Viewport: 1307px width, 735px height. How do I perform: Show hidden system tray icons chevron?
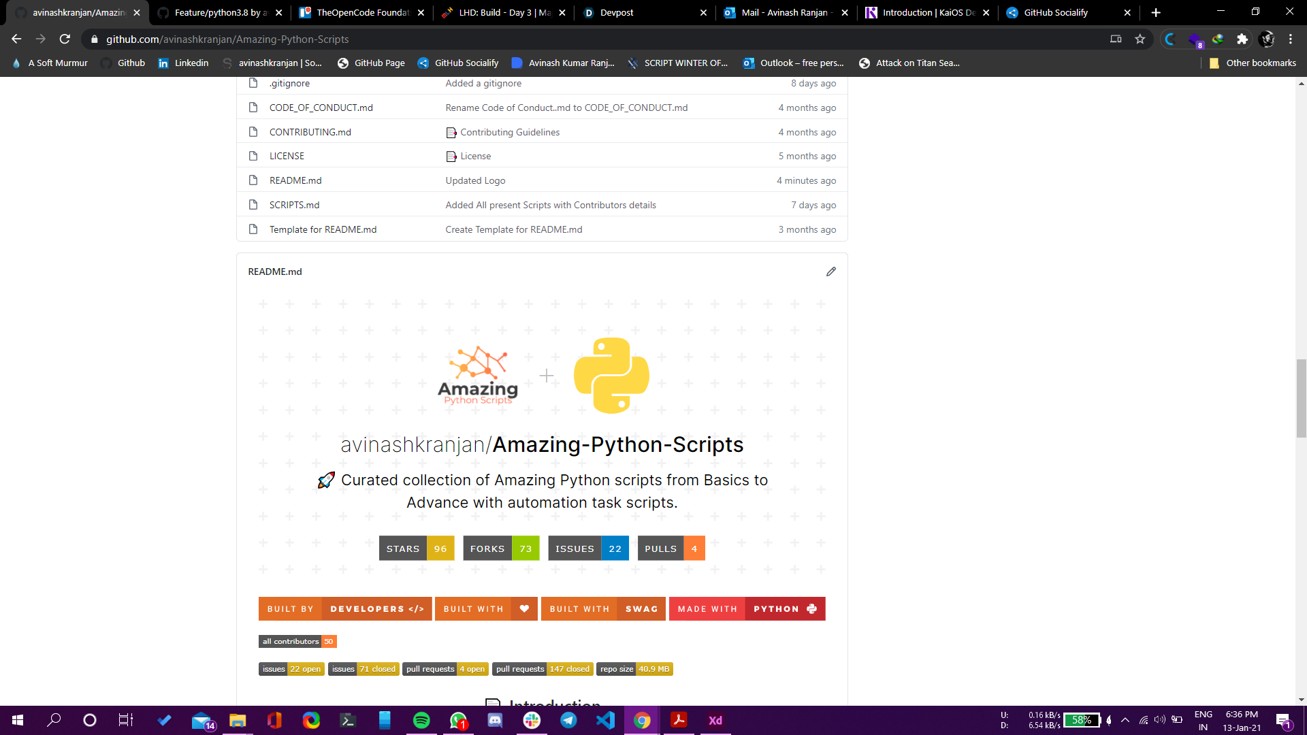tap(1125, 720)
